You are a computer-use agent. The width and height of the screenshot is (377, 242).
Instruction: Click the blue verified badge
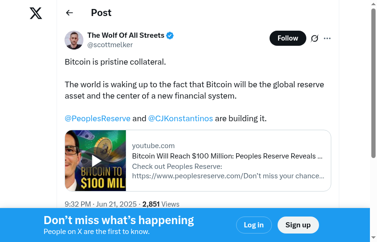[x=170, y=35]
